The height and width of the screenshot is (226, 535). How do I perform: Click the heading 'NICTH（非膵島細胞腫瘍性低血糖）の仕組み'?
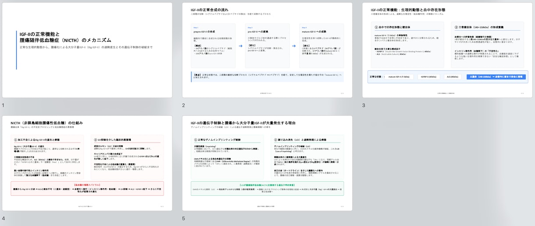pos(47,123)
